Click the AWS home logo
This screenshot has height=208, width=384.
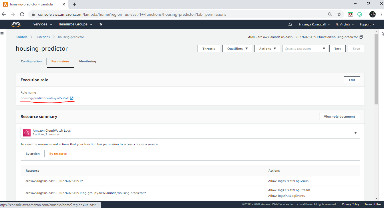pyautogui.click(x=16, y=24)
